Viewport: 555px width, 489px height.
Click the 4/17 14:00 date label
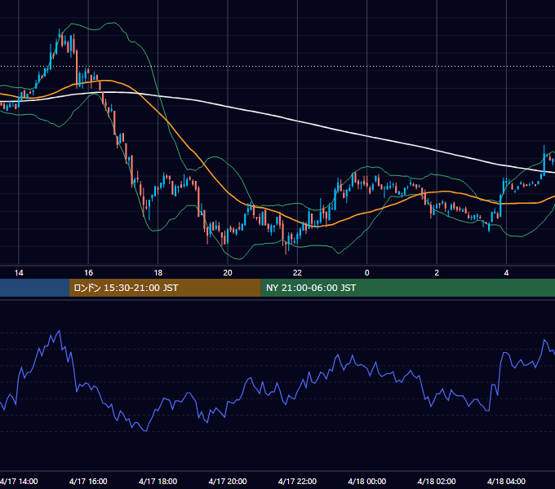[x=19, y=481]
